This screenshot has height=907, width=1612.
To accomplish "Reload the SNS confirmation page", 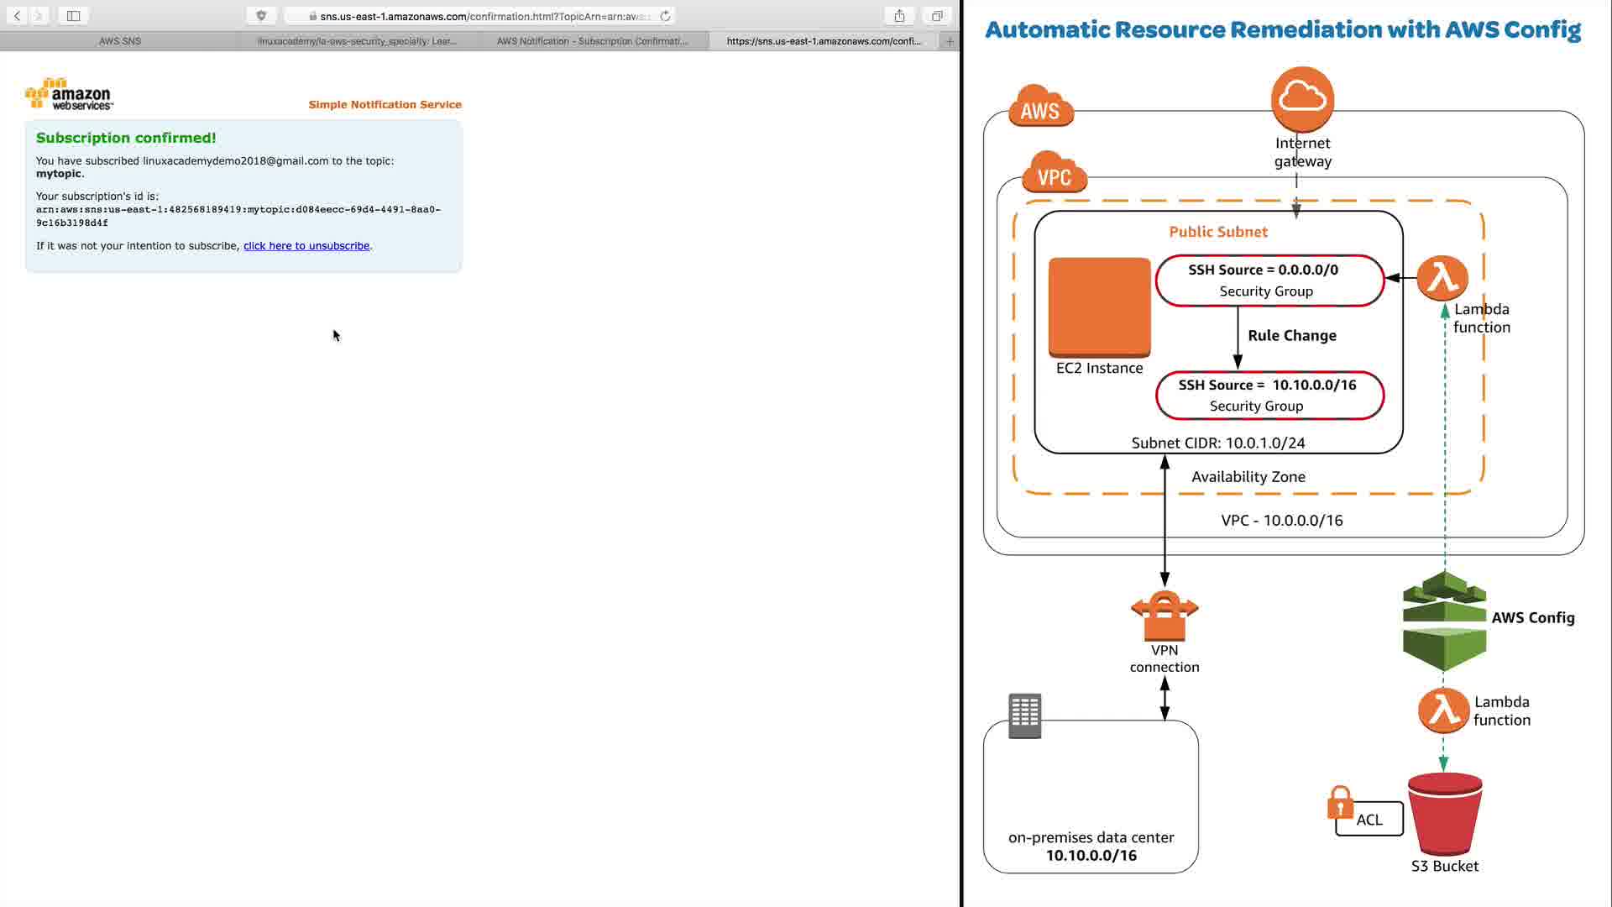I will pyautogui.click(x=665, y=16).
